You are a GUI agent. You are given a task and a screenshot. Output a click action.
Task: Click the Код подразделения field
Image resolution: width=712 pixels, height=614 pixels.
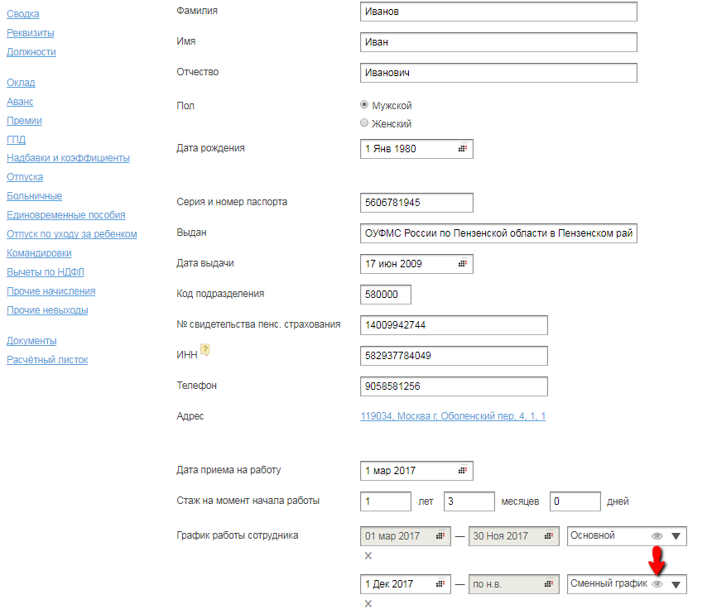pyautogui.click(x=386, y=295)
